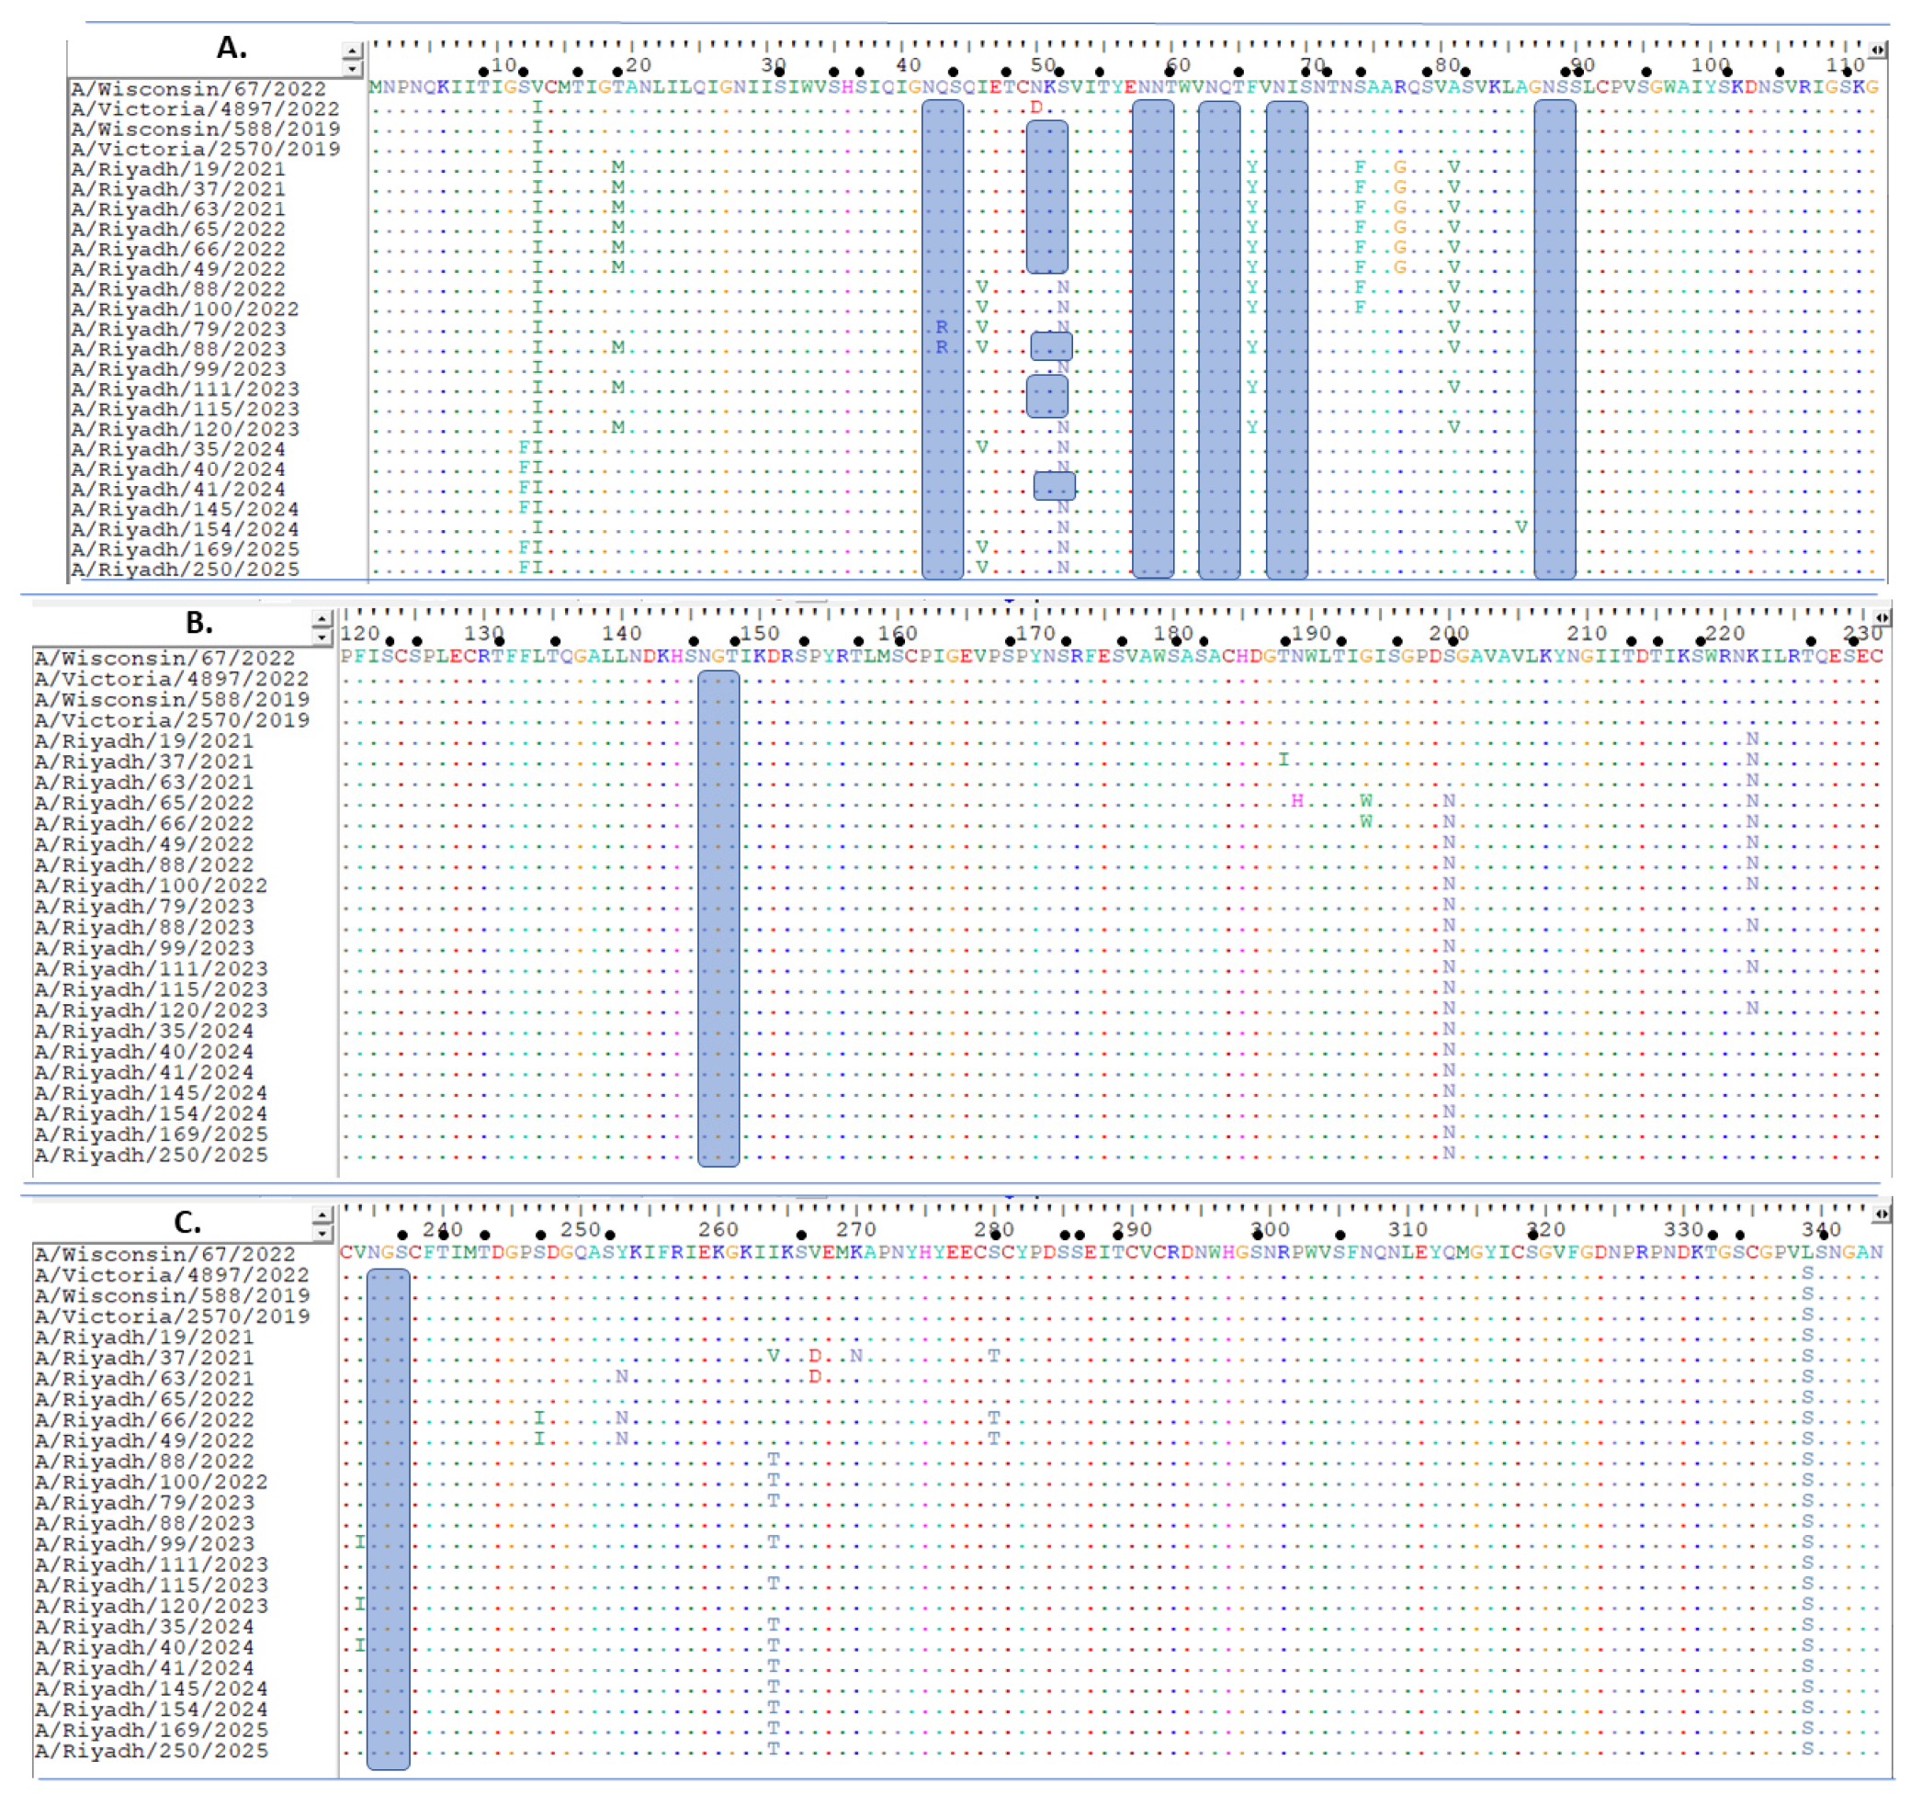Select A/Riyadh/100/2022 title in panel B
Image resolution: width=1911 pixels, height=1806 pixels.
(152, 886)
